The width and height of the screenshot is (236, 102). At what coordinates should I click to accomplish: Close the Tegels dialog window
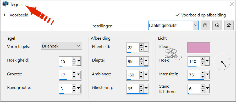point(232,4)
